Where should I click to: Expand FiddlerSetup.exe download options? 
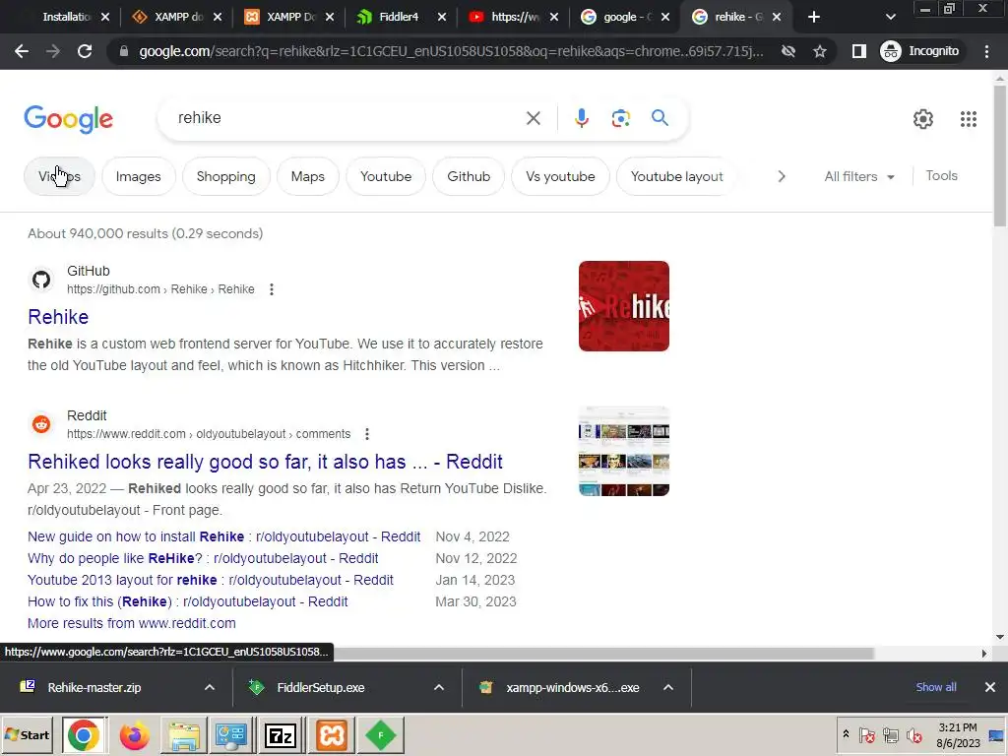439,687
